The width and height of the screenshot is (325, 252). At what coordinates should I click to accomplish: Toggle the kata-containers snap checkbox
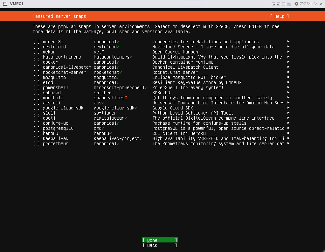pos(37,57)
